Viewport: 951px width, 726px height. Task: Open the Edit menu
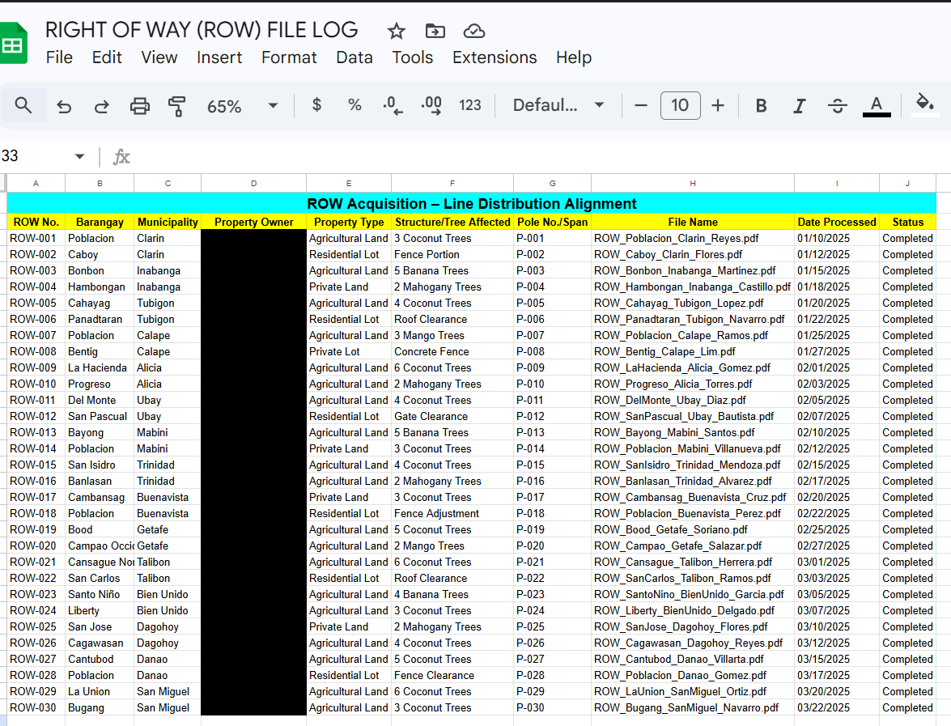pos(107,57)
